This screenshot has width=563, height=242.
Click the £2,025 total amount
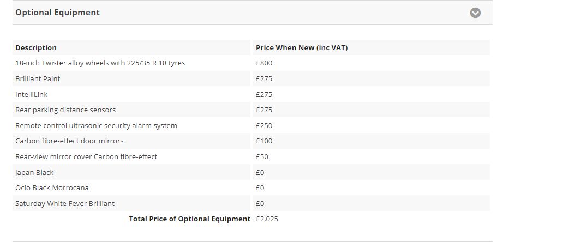(267, 219)
